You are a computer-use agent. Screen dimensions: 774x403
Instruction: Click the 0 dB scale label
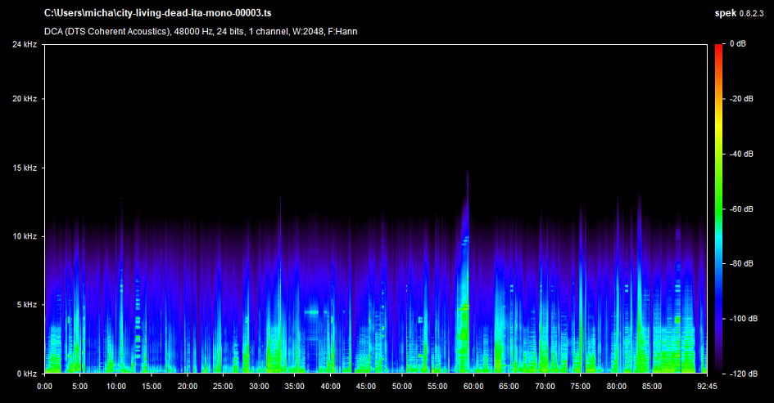737,44
